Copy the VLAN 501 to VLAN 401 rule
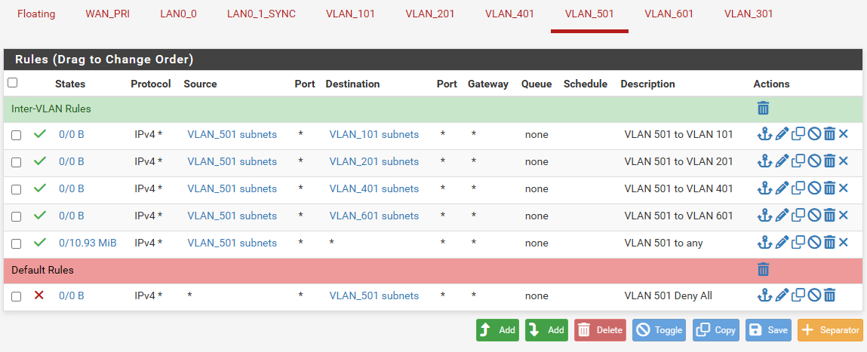 click(798, 189)
